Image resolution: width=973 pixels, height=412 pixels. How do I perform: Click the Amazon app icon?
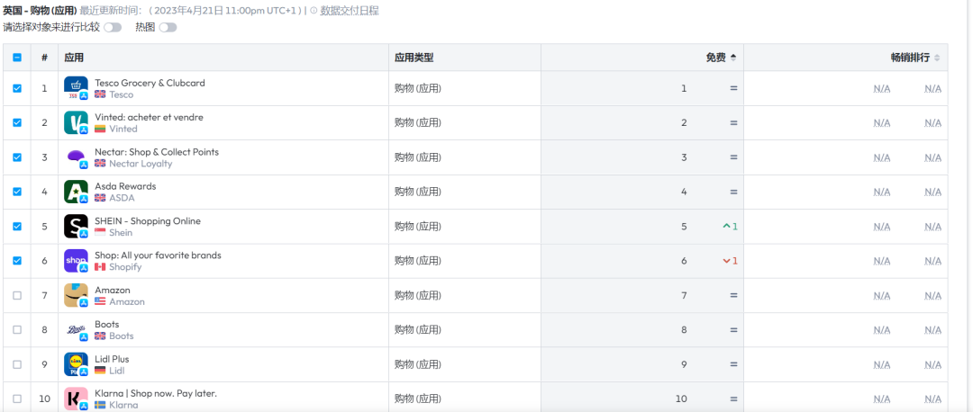point(76,295)
